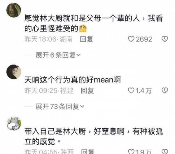The image size is (175, 154).
Task: Expand the 73 replies thread
Action: click(x=60, y=106)
